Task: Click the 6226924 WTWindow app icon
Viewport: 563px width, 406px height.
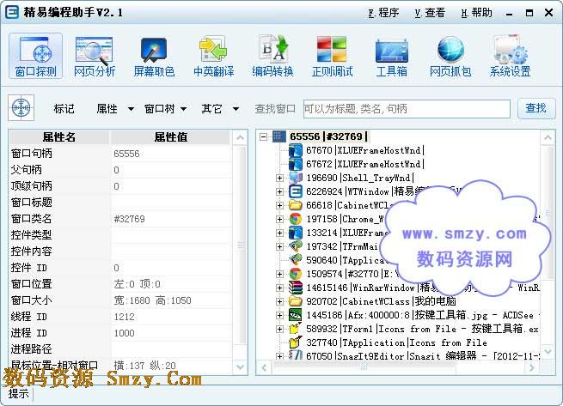Action: coord(295,191)
